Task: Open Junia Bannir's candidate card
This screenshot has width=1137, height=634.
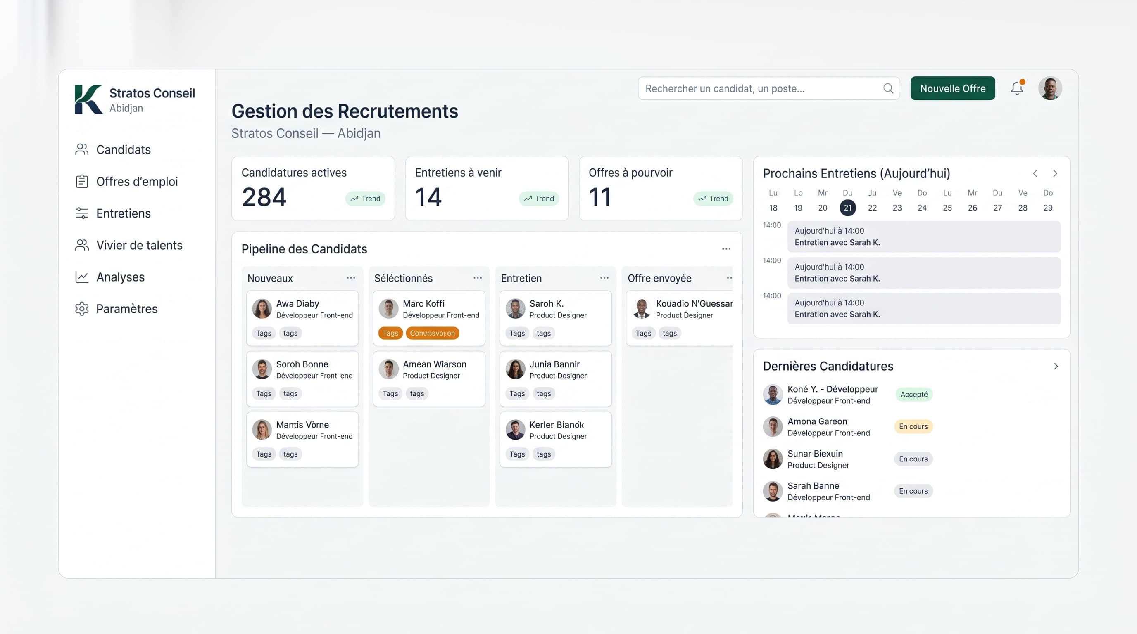Action: [555, 378]
